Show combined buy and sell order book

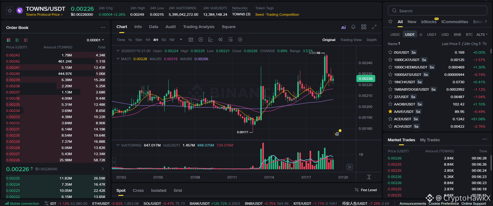coord(9,40)
